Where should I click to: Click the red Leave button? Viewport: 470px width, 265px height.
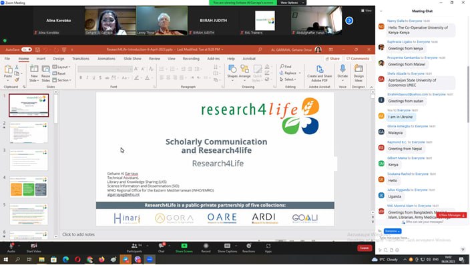[365, 248]
